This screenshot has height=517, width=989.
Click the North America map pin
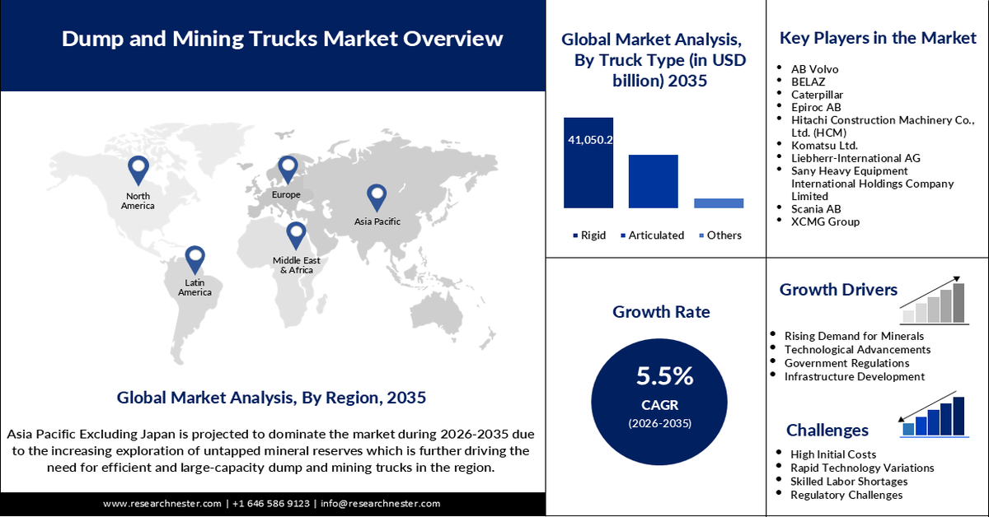click(138, 171)
